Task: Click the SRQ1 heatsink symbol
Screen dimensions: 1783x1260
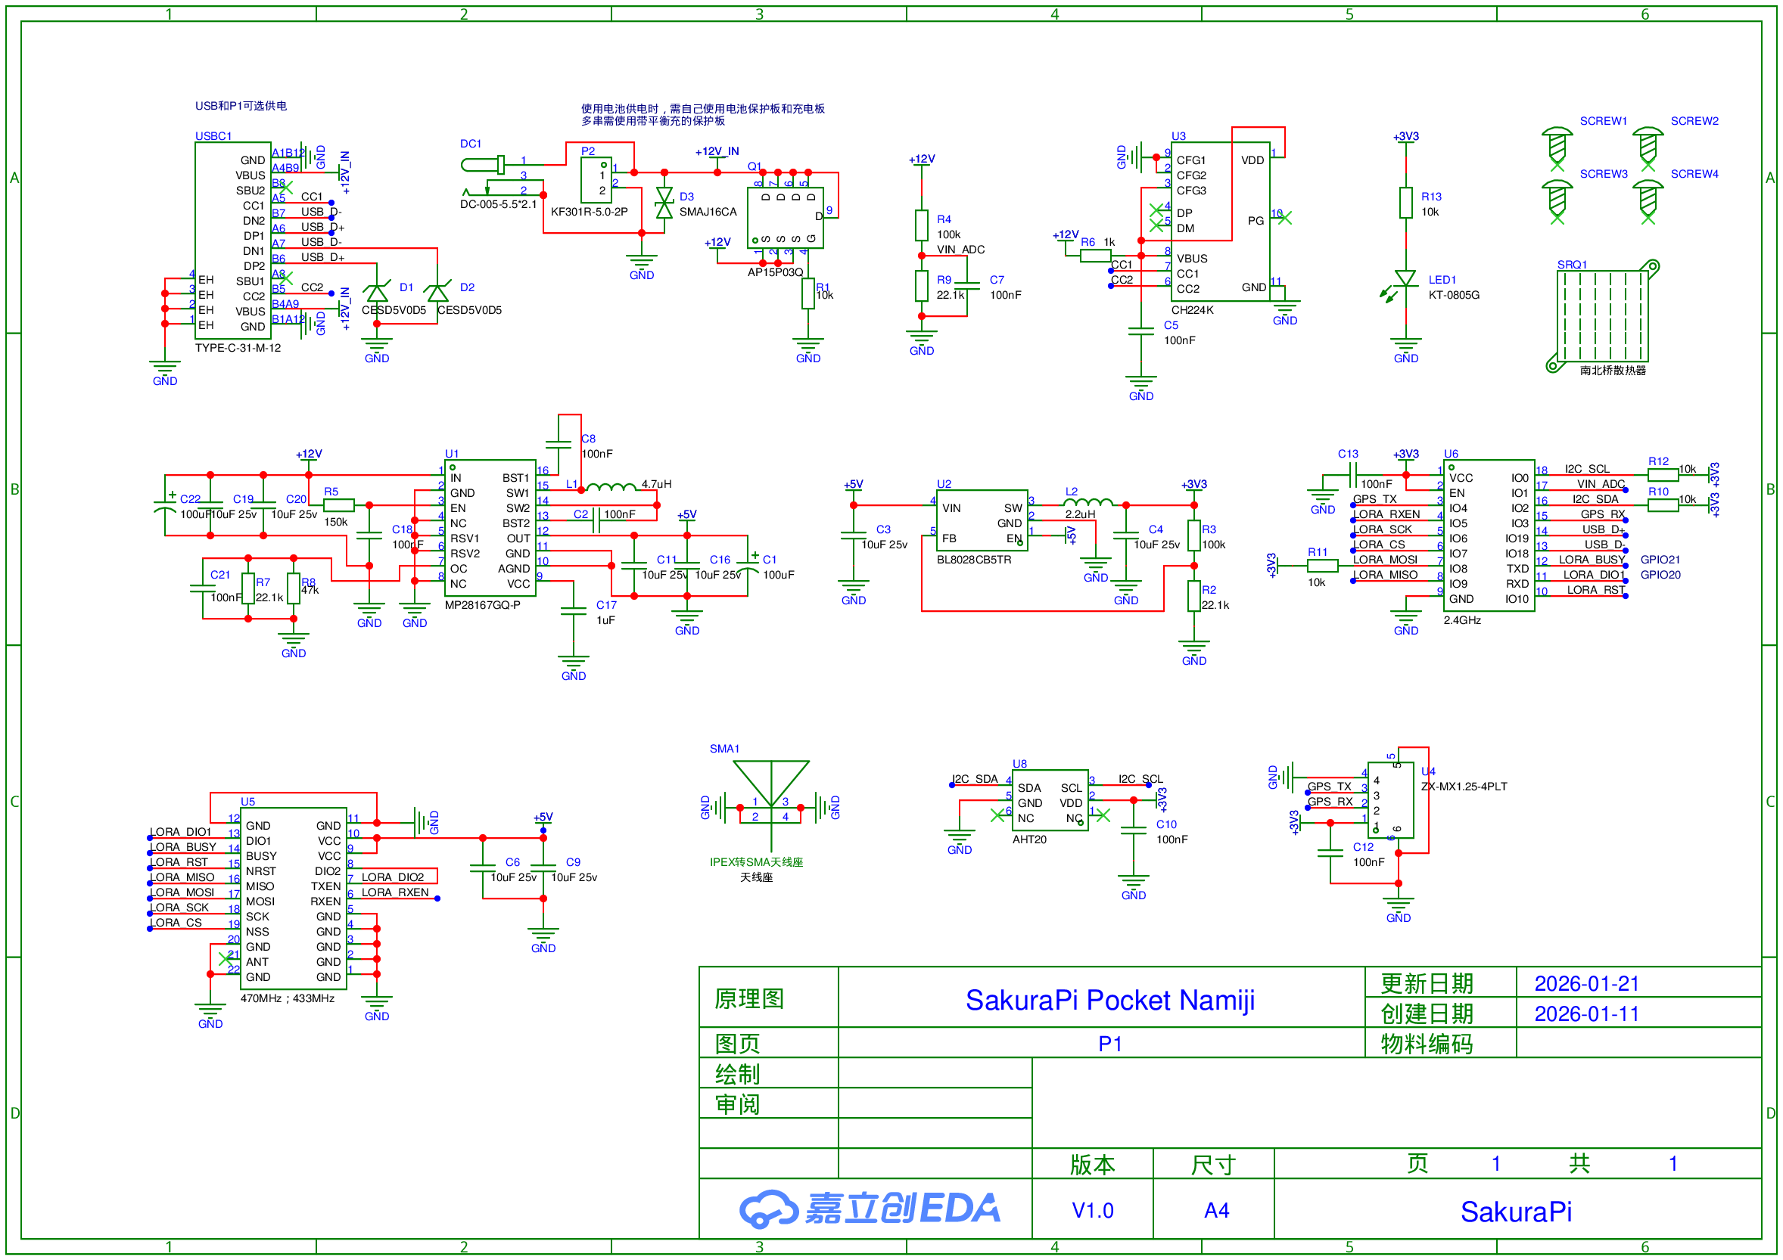Action: coord(1604,317)
